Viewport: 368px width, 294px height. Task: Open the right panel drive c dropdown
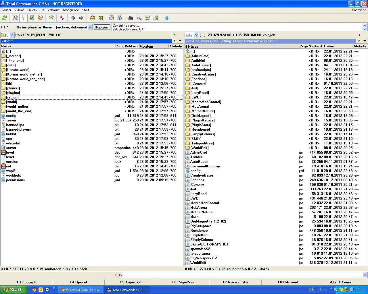(196, 35)
